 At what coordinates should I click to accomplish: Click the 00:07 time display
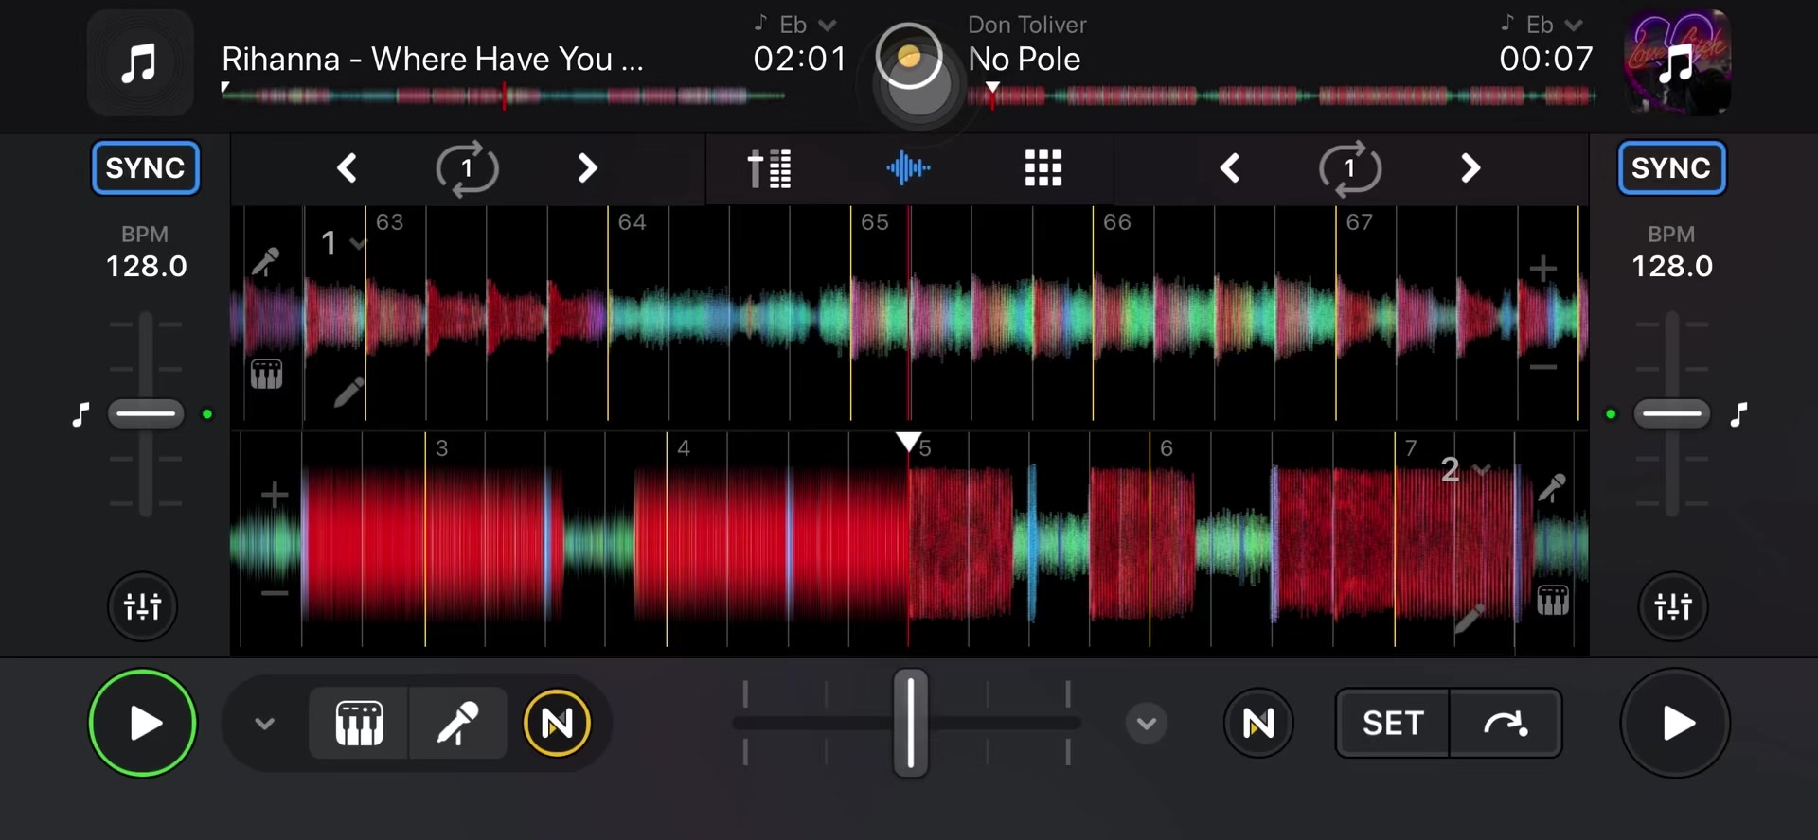click(x=1546, y=59)
